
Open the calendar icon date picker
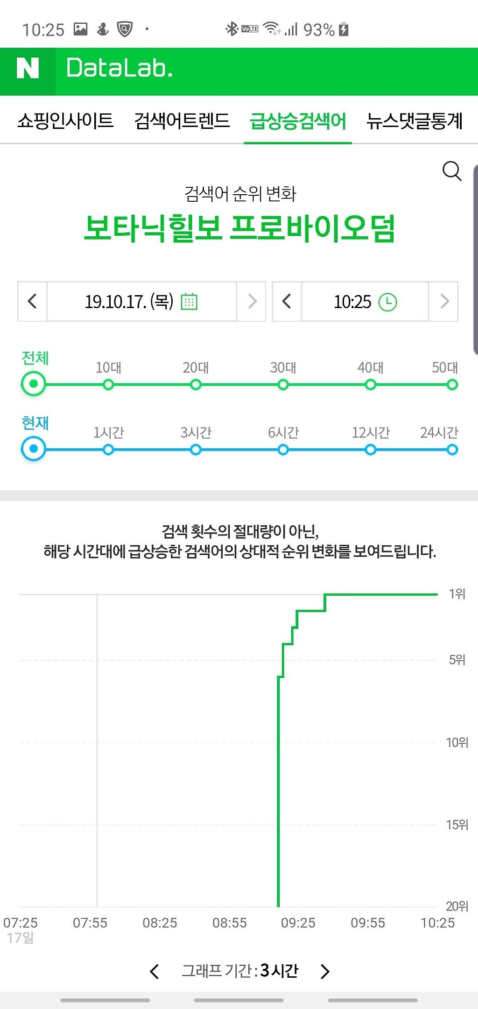pyautogui.click(x=189, y=302)
